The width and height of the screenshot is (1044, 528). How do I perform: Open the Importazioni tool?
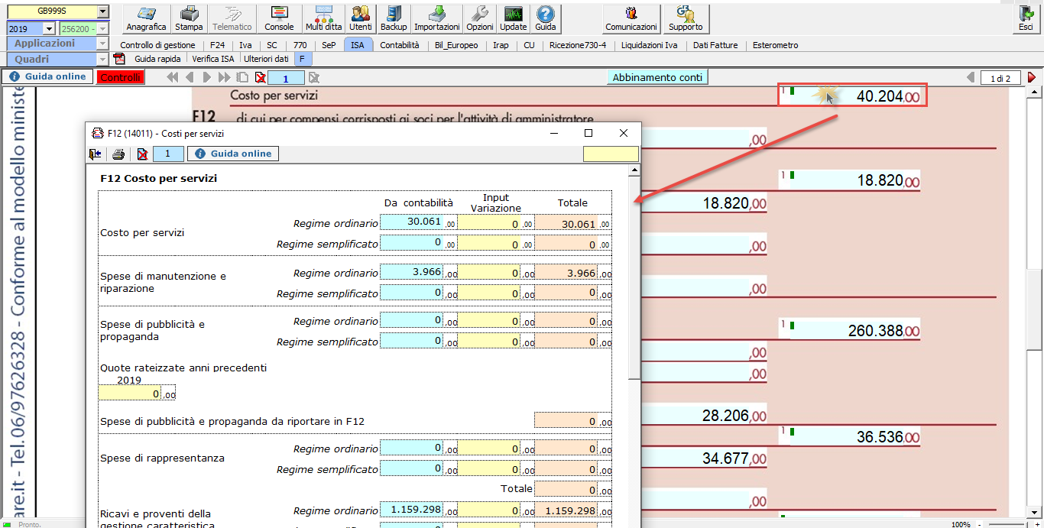point(437,18)
